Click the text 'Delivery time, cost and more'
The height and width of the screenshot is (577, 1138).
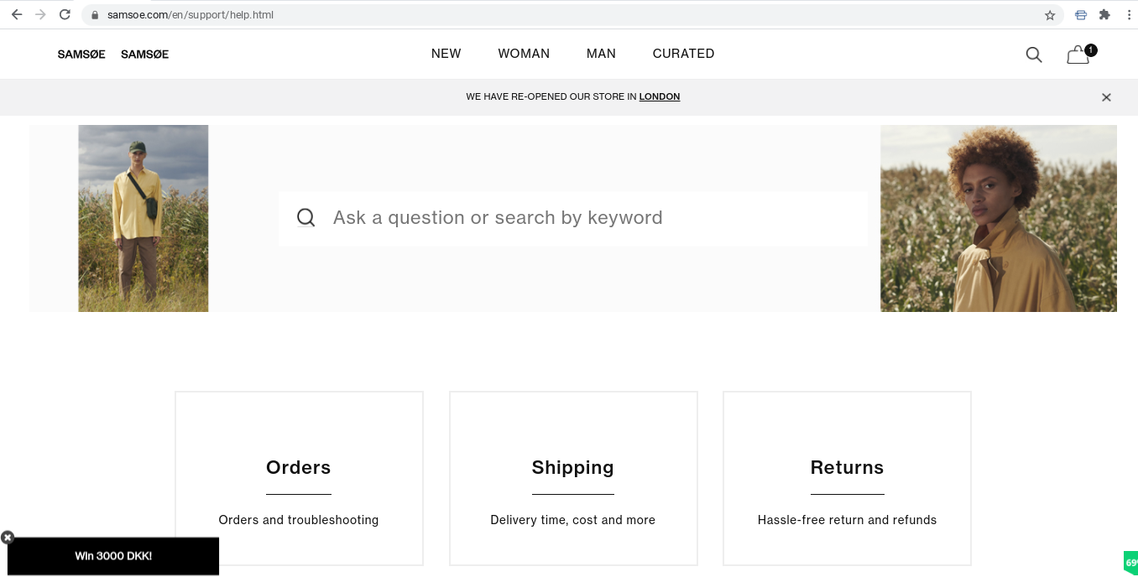coord(573,520)
